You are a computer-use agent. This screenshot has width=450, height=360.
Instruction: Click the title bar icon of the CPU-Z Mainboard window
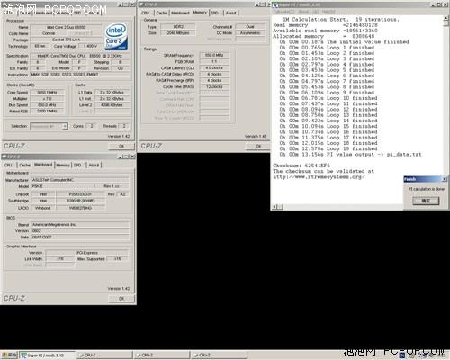point(4,157)
